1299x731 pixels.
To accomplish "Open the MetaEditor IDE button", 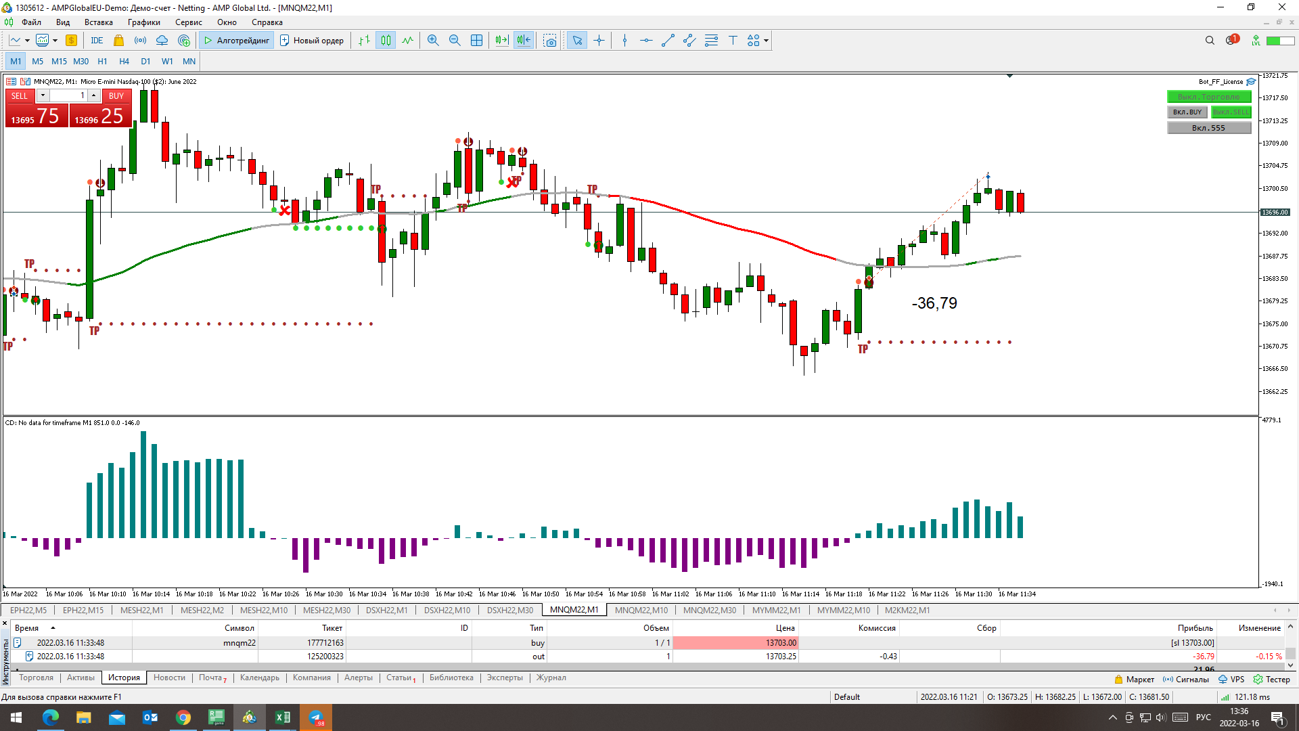I will coord(97,41).
